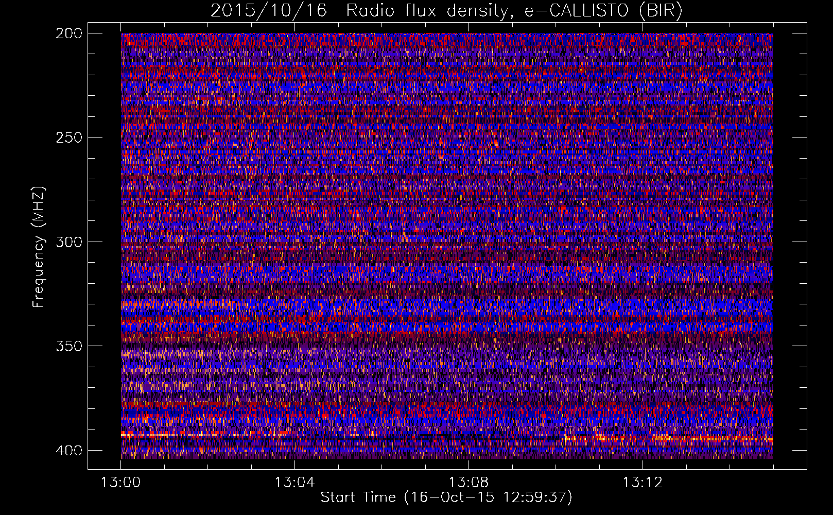Click the 'Start Time (16-Oct-15 12:59:37)' label
The width and height of the screenshot is (833, 515).
click(446, 497)
